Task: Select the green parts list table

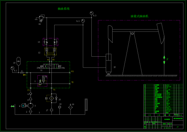Action: pyautogui.click(x=163, y=99)
